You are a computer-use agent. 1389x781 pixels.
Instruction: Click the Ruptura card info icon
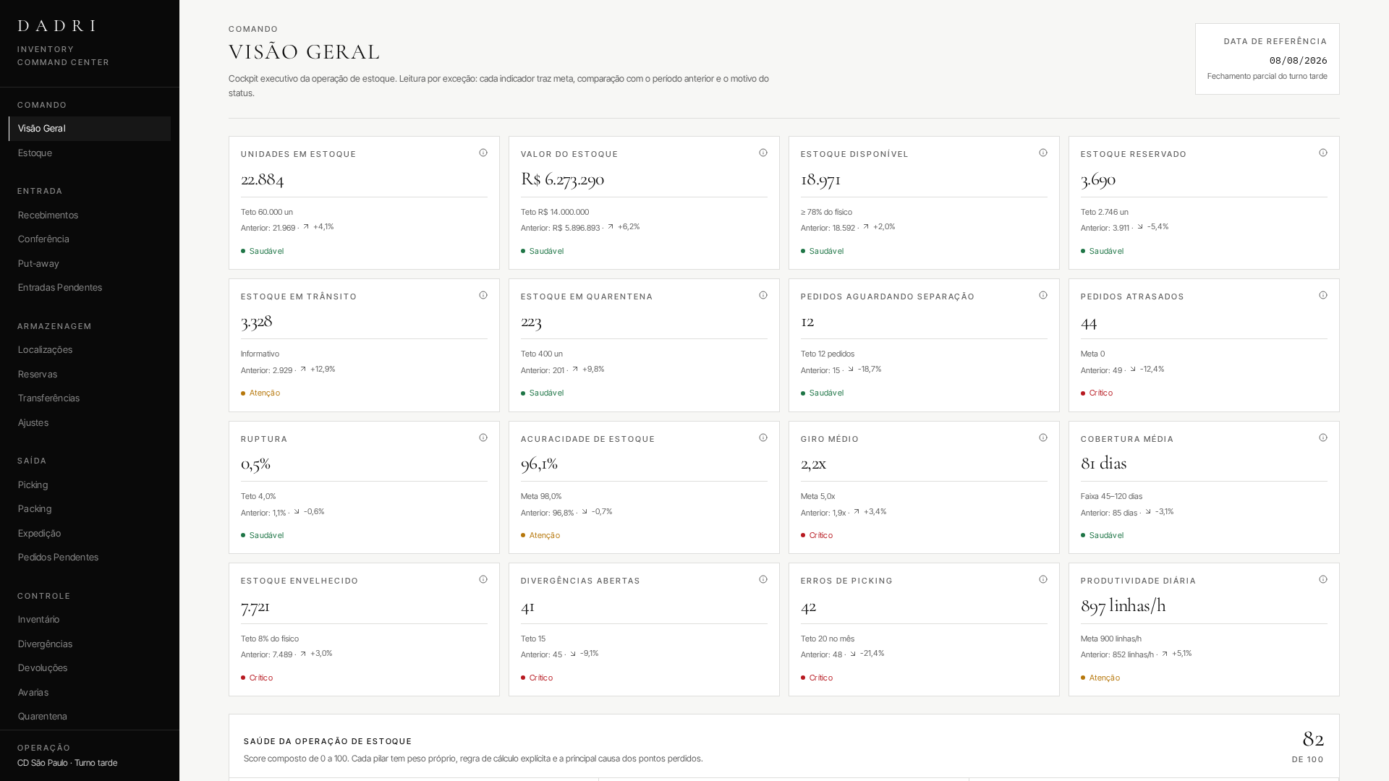point(483,438)
